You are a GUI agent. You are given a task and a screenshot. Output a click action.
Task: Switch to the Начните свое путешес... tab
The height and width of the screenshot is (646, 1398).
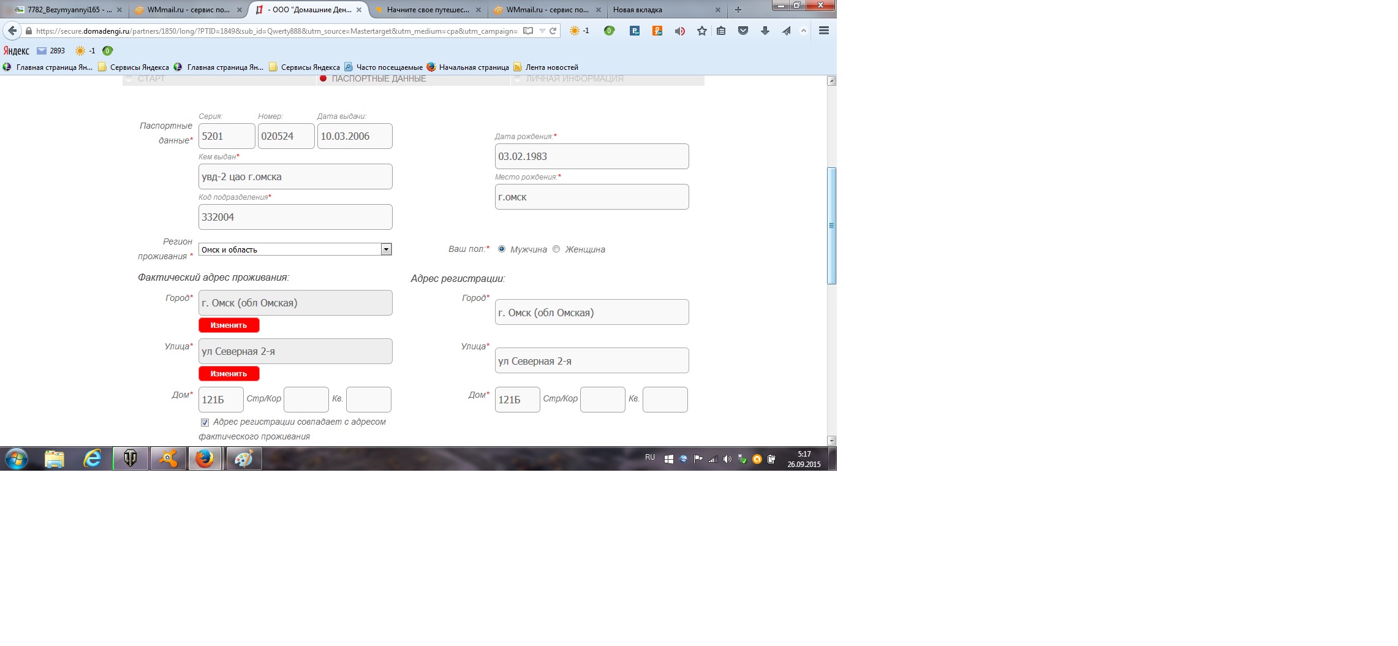[428, 10]
